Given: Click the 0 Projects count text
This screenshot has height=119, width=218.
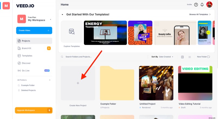Looking at the screenshot, I should coord(105,108).
